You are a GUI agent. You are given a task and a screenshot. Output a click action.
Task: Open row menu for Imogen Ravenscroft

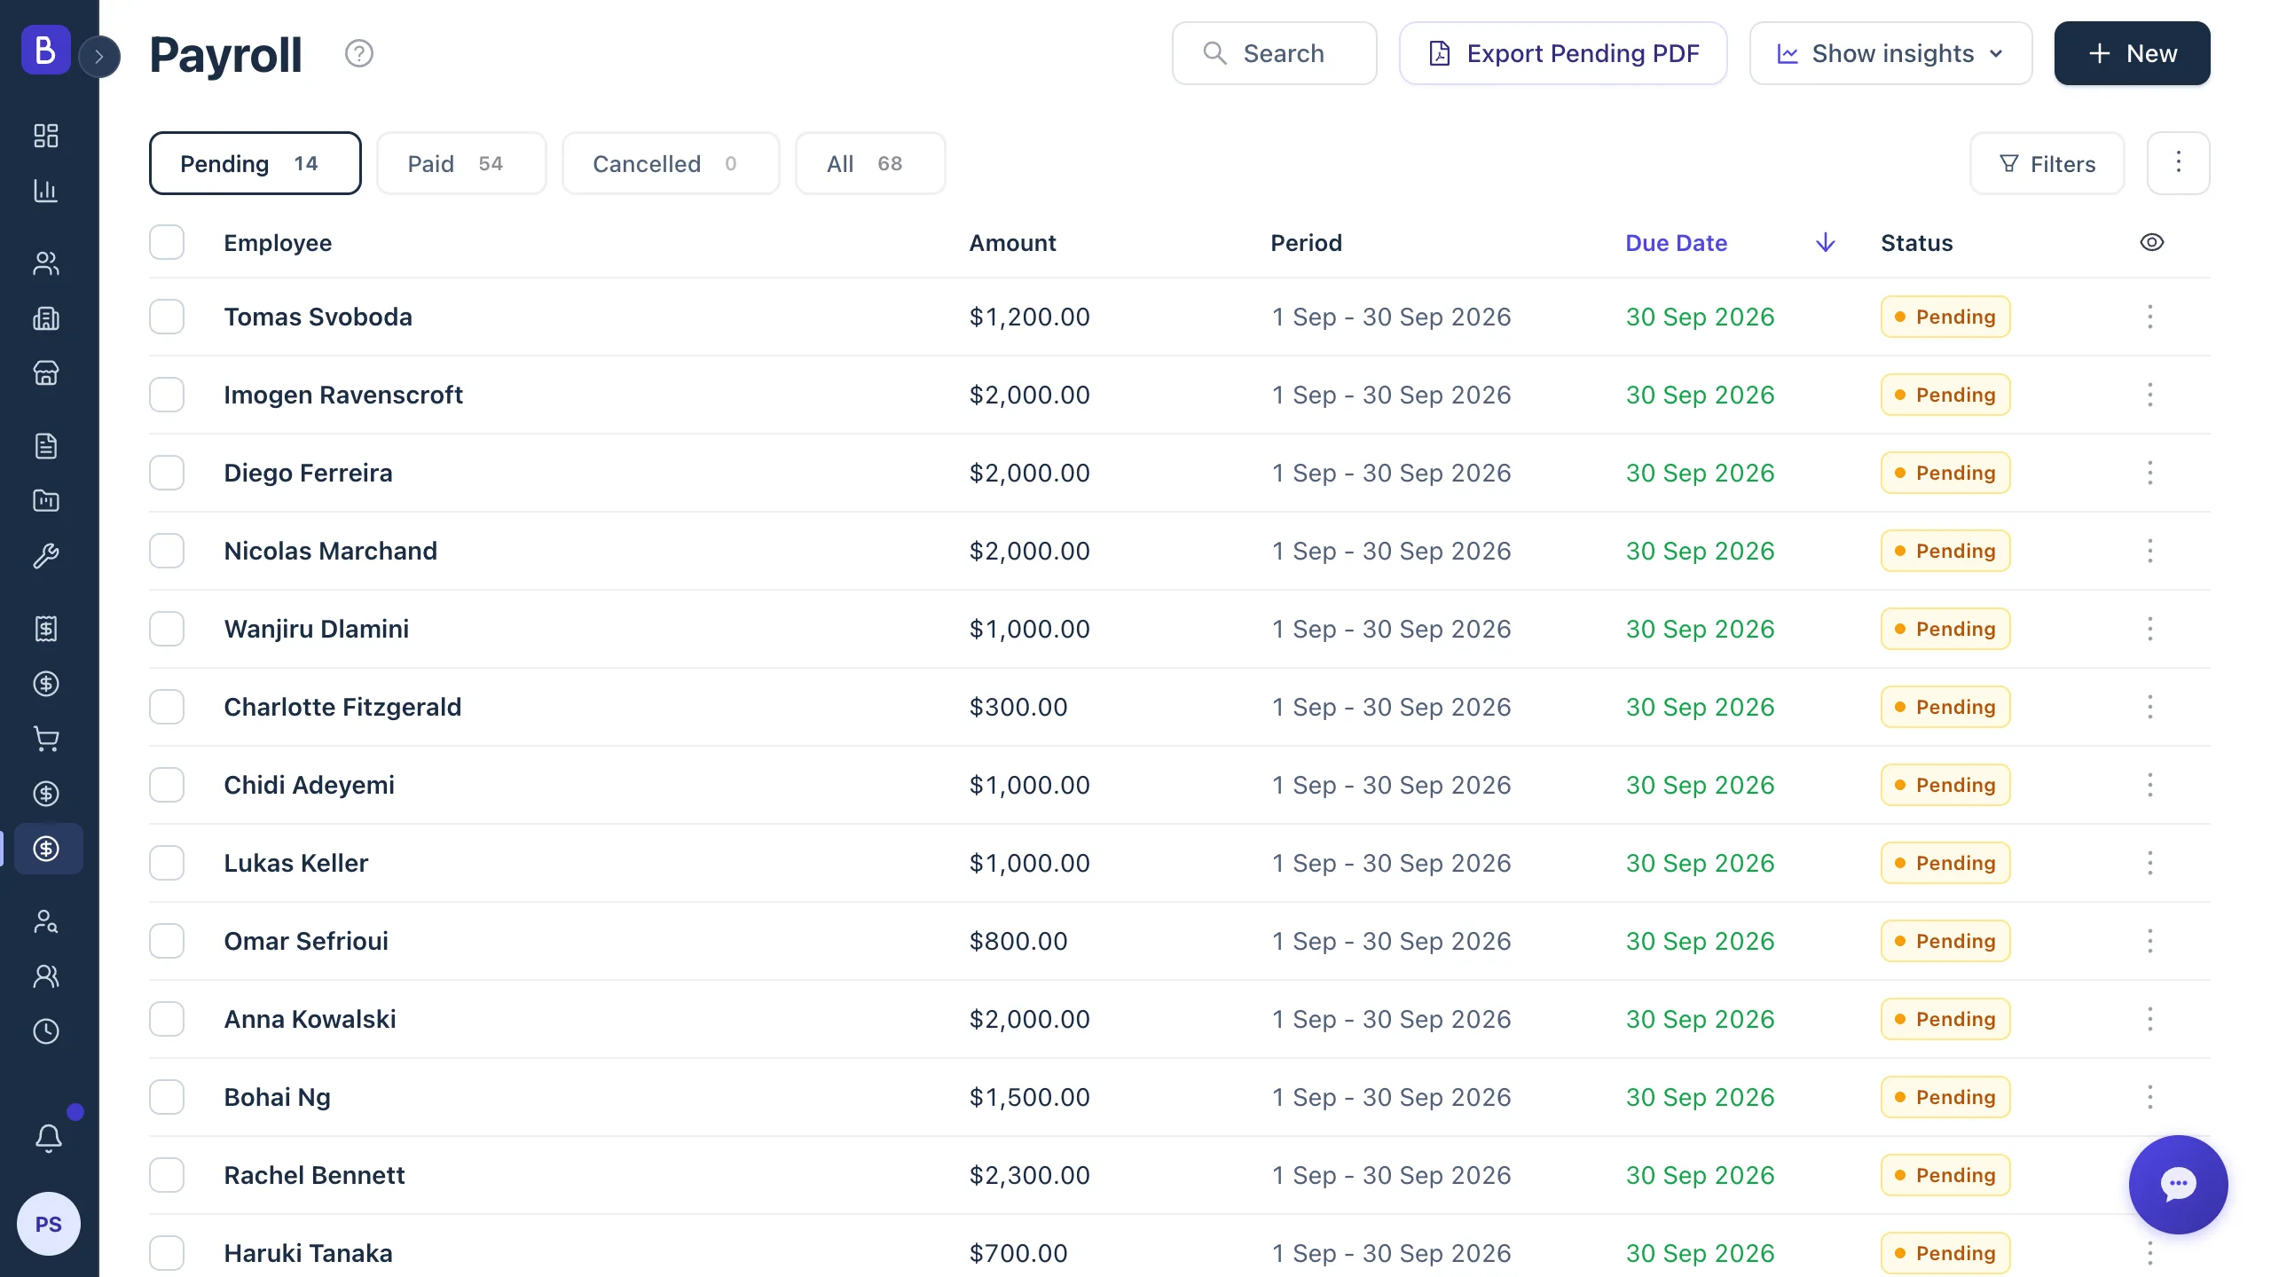click(2150, 395)
